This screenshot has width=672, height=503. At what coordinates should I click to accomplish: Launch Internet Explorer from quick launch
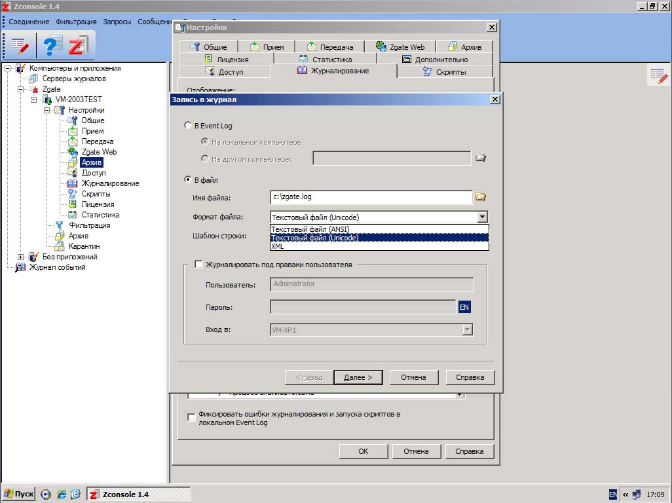click(62, 494)
